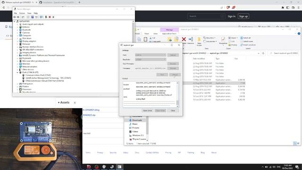
Task: Open the File menu in Device Manager
Action: [16, 13]
